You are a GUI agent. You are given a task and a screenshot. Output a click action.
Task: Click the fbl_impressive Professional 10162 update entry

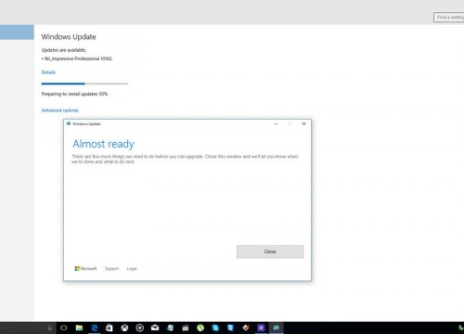[x=77, y=58]
